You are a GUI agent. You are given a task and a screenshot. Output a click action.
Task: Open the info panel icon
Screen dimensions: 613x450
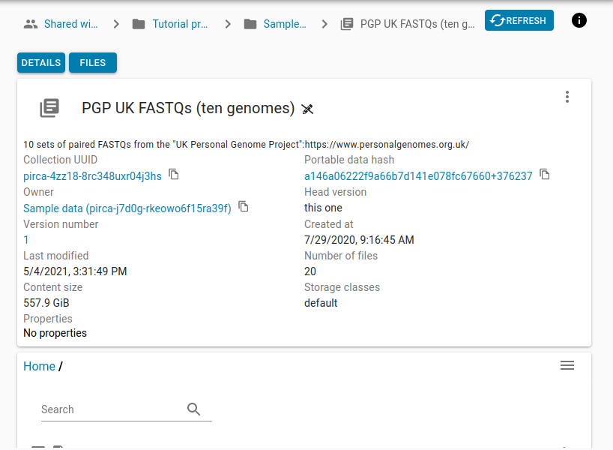tap(579, 20)
